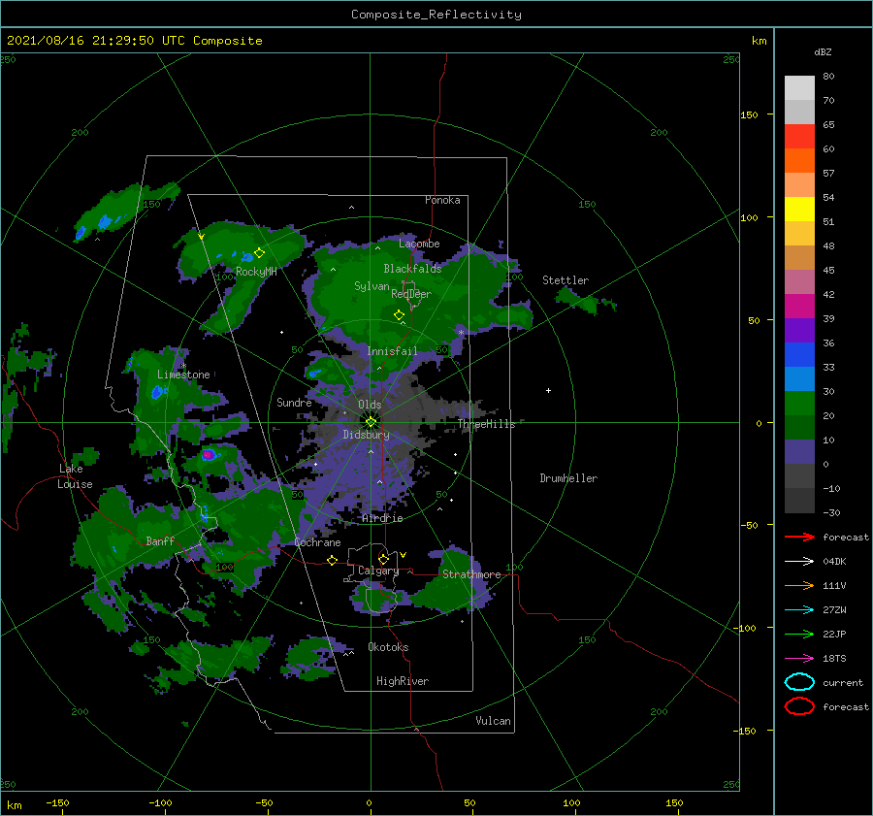Select the cyan 'current' ellipse legend icon

[799, 682]
